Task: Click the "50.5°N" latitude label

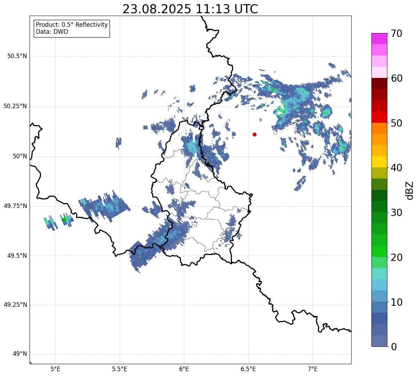Action: point(17,56)
